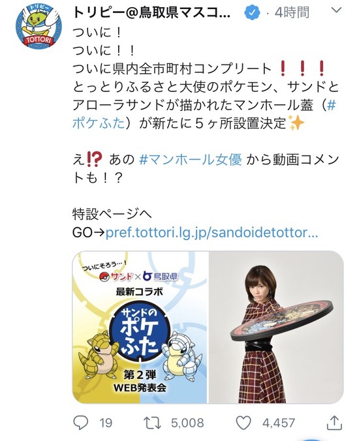Open the #ポケふた hashtag link
This screenshot has height=441, width=359.
click(x=204, y=114)
